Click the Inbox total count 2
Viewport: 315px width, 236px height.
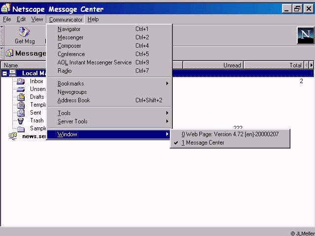click(x=301, y=81)
